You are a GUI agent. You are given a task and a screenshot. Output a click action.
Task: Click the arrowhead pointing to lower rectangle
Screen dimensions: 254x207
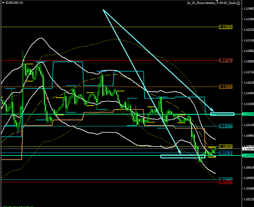coord(180,153)
